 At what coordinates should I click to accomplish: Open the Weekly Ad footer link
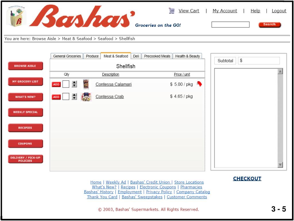[116, 182]
